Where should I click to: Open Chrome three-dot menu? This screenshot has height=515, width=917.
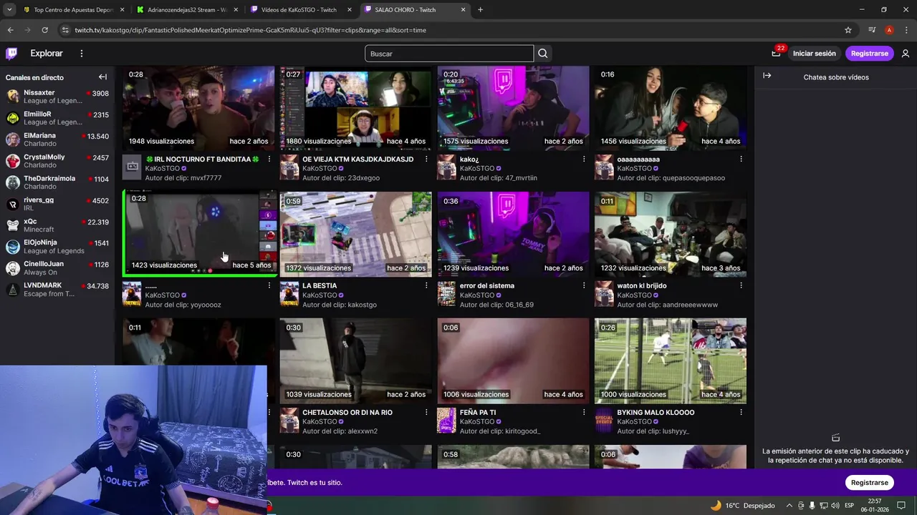point(906,30)
